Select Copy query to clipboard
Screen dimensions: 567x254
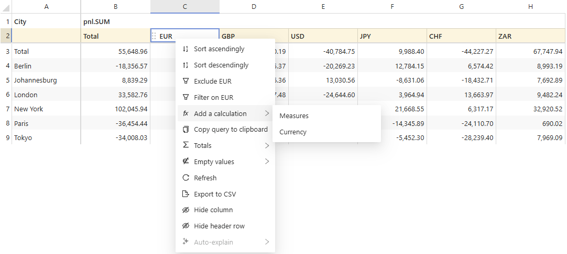click(225, 130)
